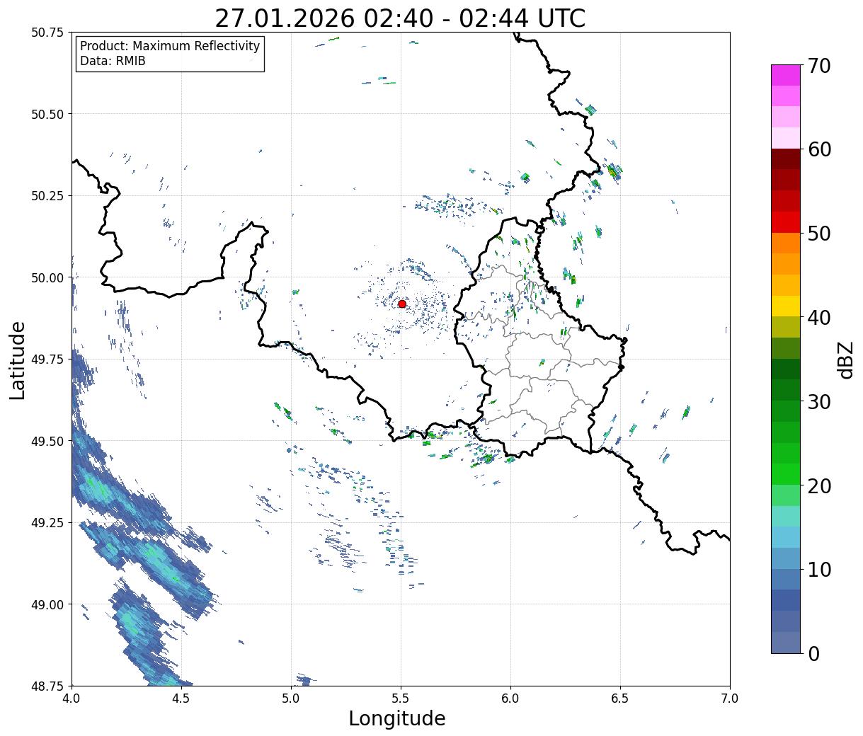The image size is (863, 736).
Task: Click the 60 tick on the colorbar
Action: click(x=819, y=149)
